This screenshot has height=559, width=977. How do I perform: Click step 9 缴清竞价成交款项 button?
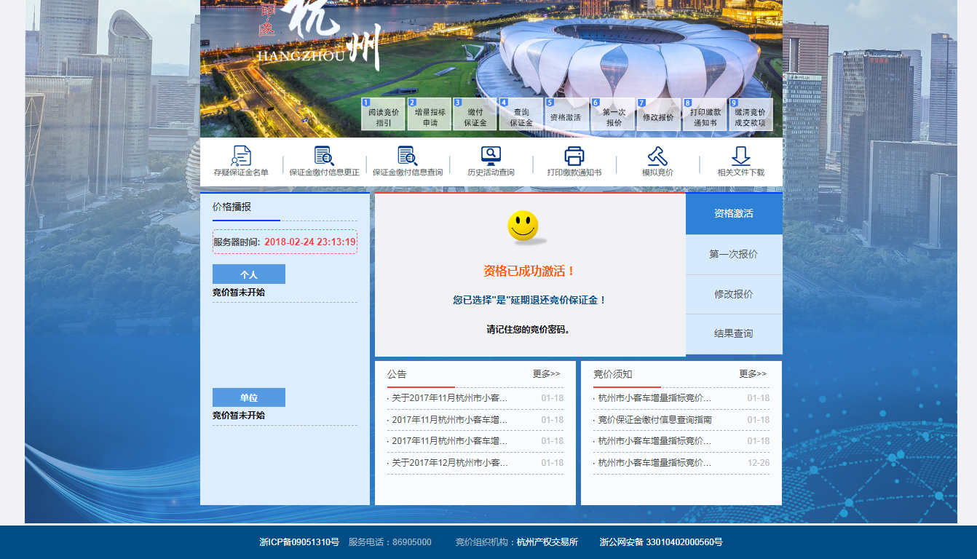[x=750, y=115]
